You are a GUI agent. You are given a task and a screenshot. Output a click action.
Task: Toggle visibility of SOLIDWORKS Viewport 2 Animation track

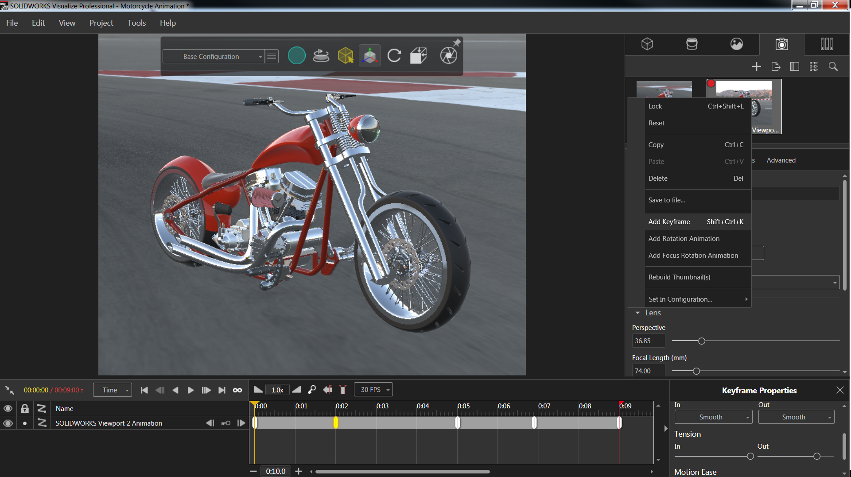pyautogui.click(x=8, y=423)
